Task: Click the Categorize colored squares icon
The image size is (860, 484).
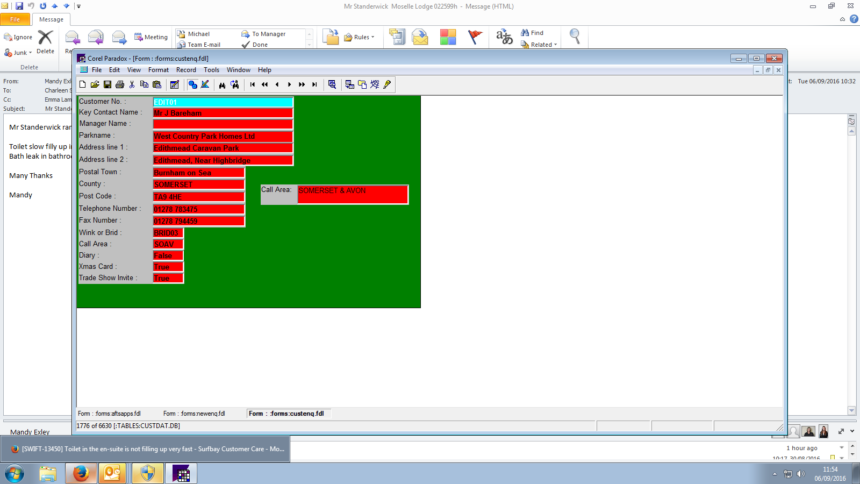Action: (448, 37)
